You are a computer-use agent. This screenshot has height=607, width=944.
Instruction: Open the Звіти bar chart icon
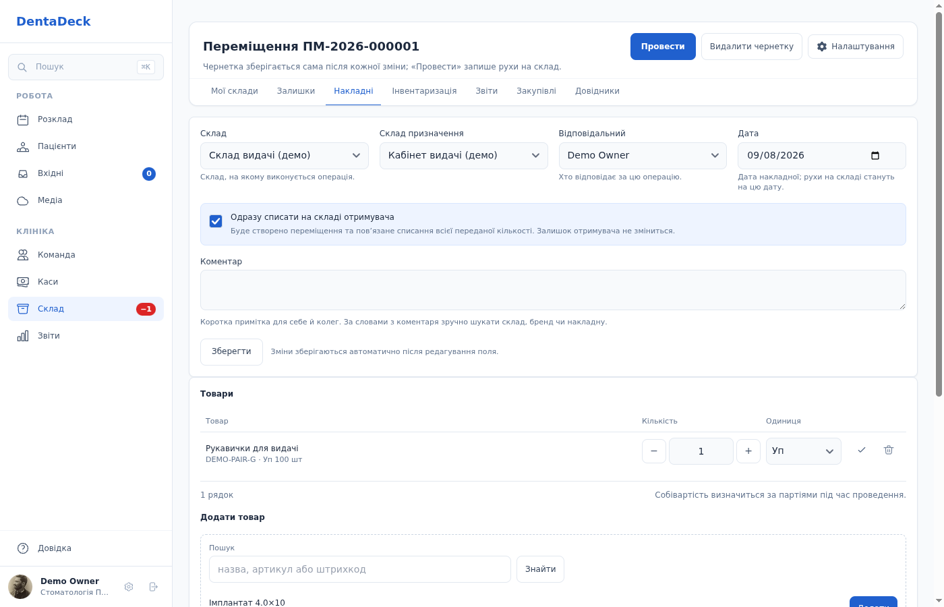[23, 336]
